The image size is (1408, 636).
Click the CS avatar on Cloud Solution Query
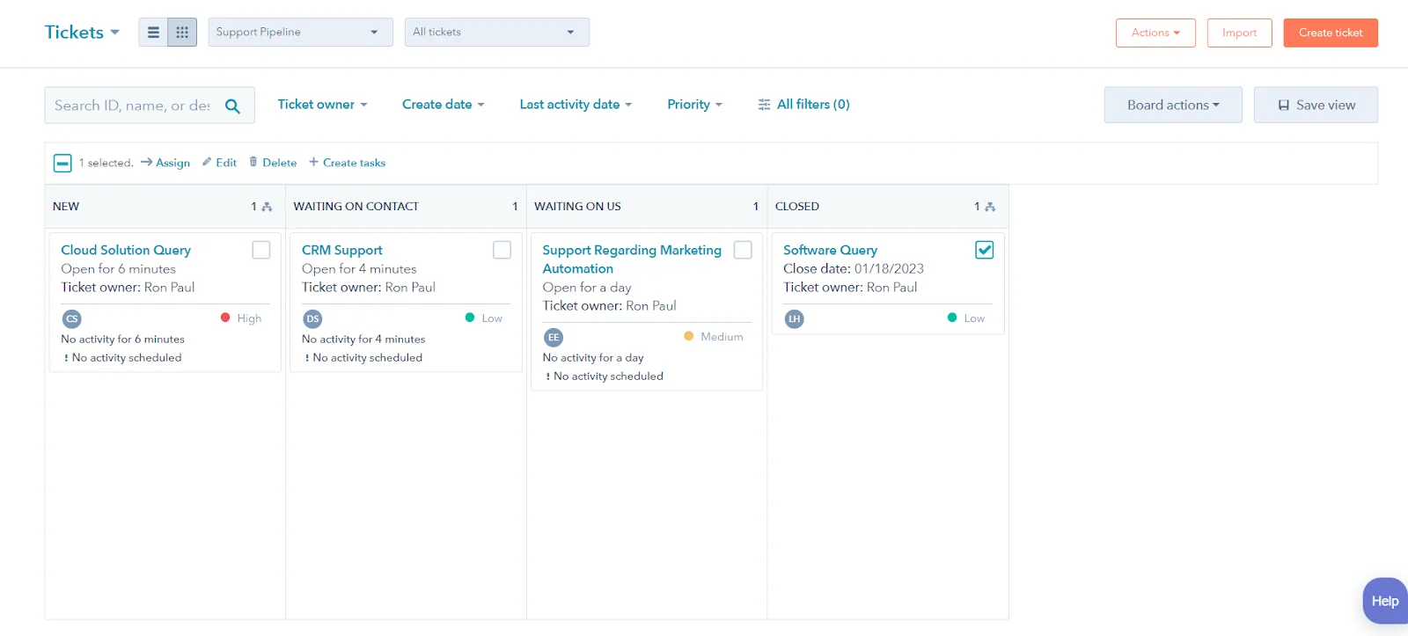(x=72, y=319)
